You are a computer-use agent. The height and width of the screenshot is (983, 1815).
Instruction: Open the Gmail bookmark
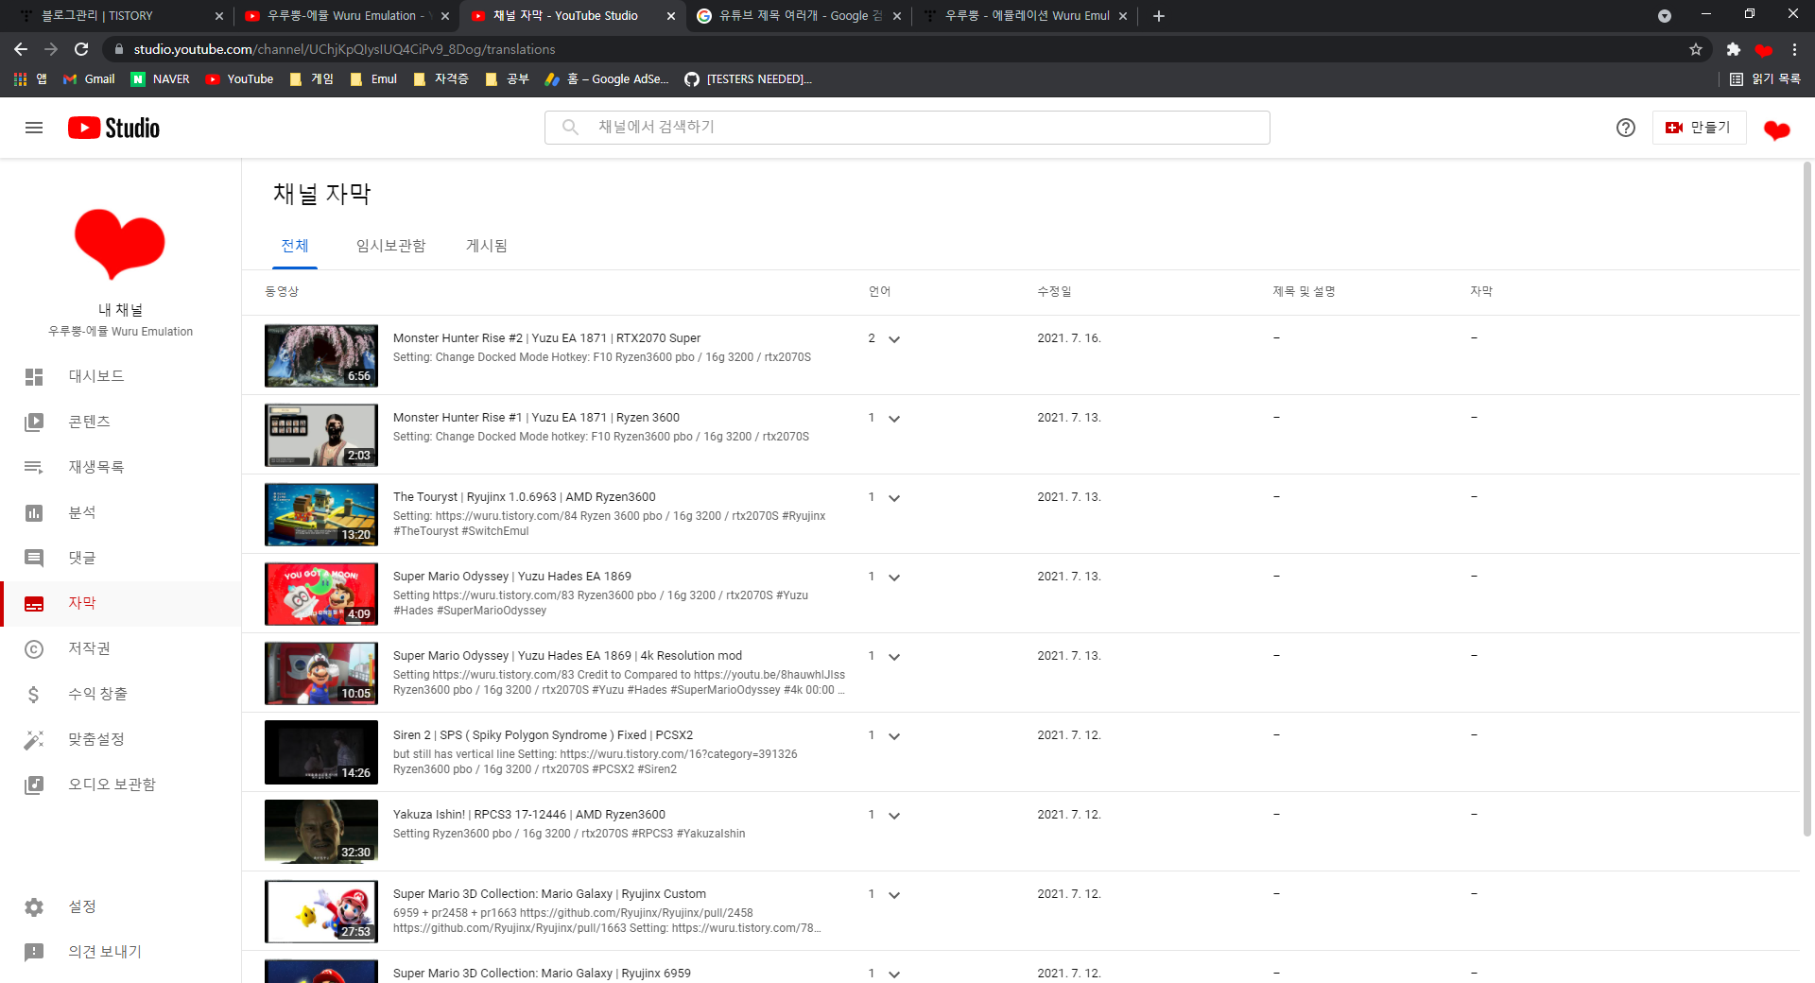tap(89, 79)
